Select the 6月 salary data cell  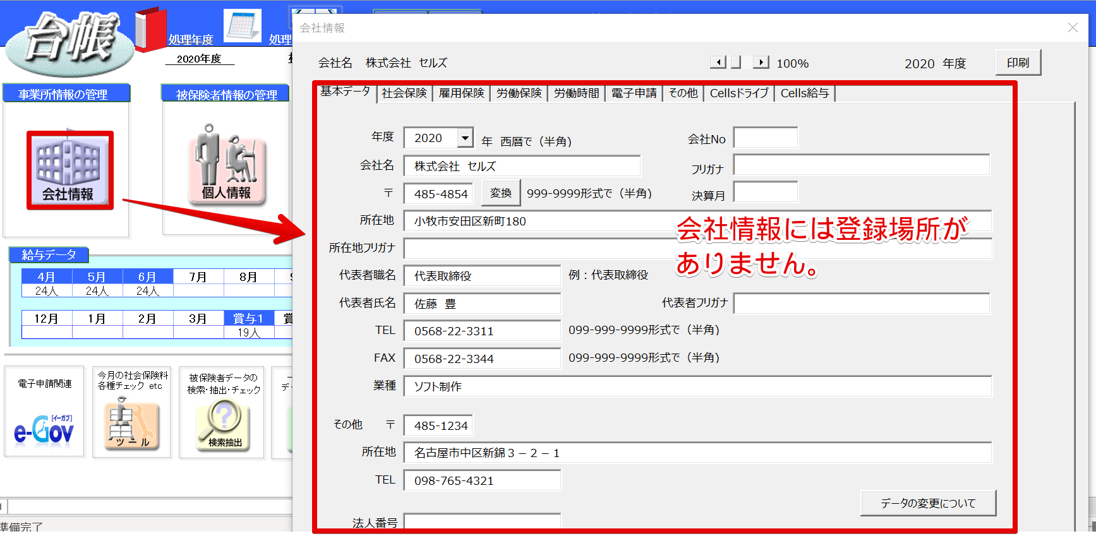point(148,277)
